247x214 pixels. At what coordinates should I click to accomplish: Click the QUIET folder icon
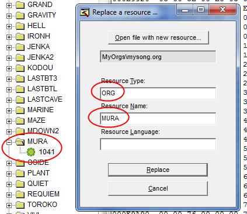(20, 184)
